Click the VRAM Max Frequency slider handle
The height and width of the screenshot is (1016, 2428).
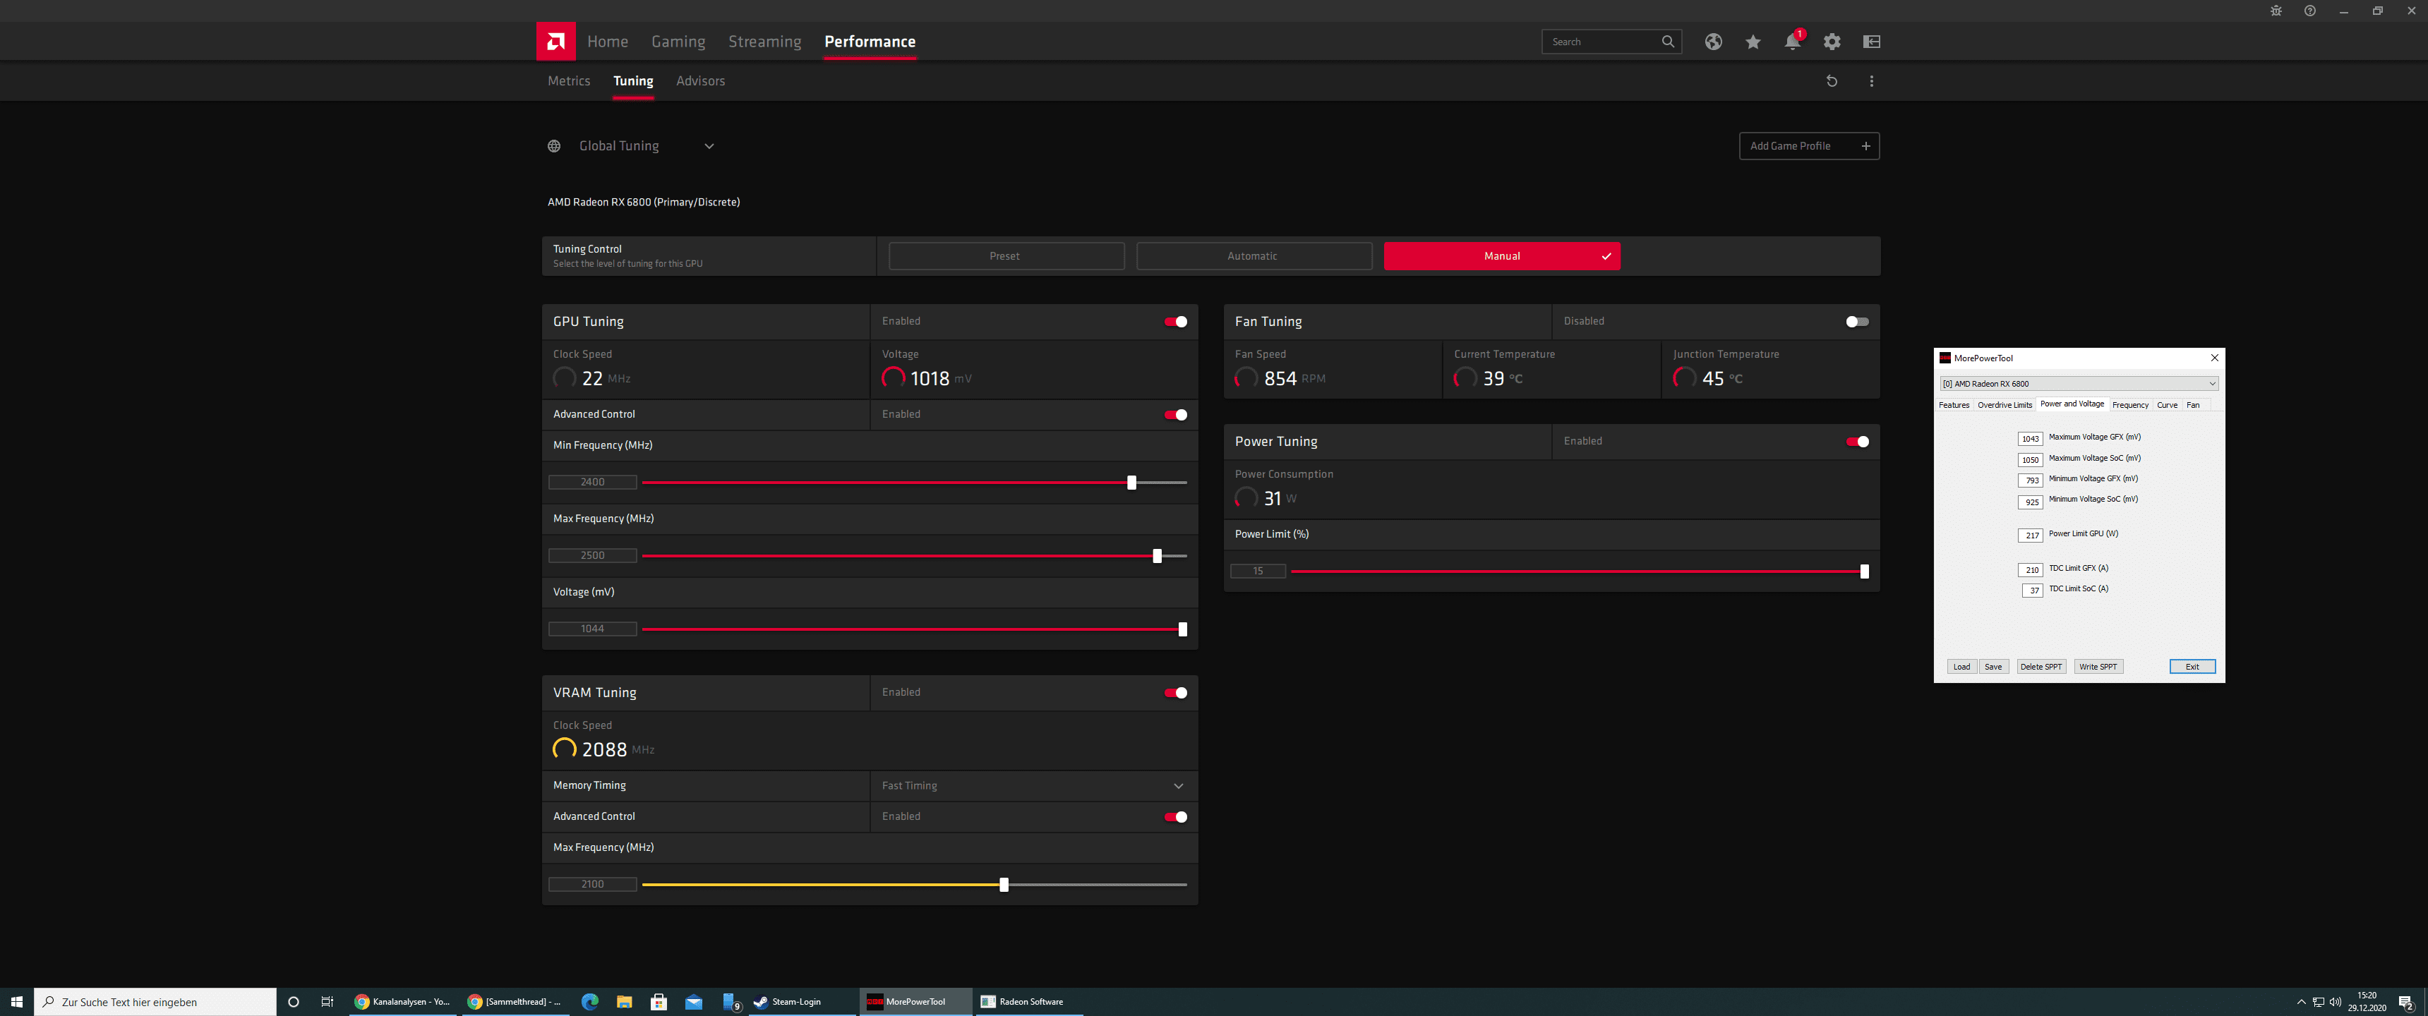pyautogui.click(x=1003, y=885)
